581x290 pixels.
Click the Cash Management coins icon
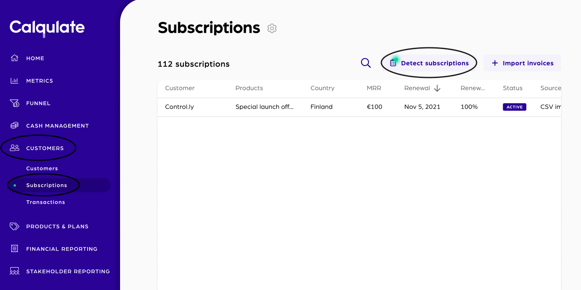tap(14, 125)
